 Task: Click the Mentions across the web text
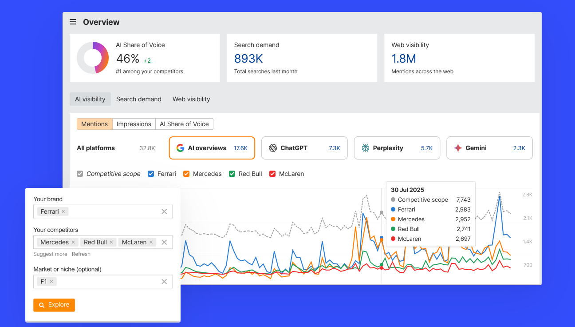(x=422, y=71)
